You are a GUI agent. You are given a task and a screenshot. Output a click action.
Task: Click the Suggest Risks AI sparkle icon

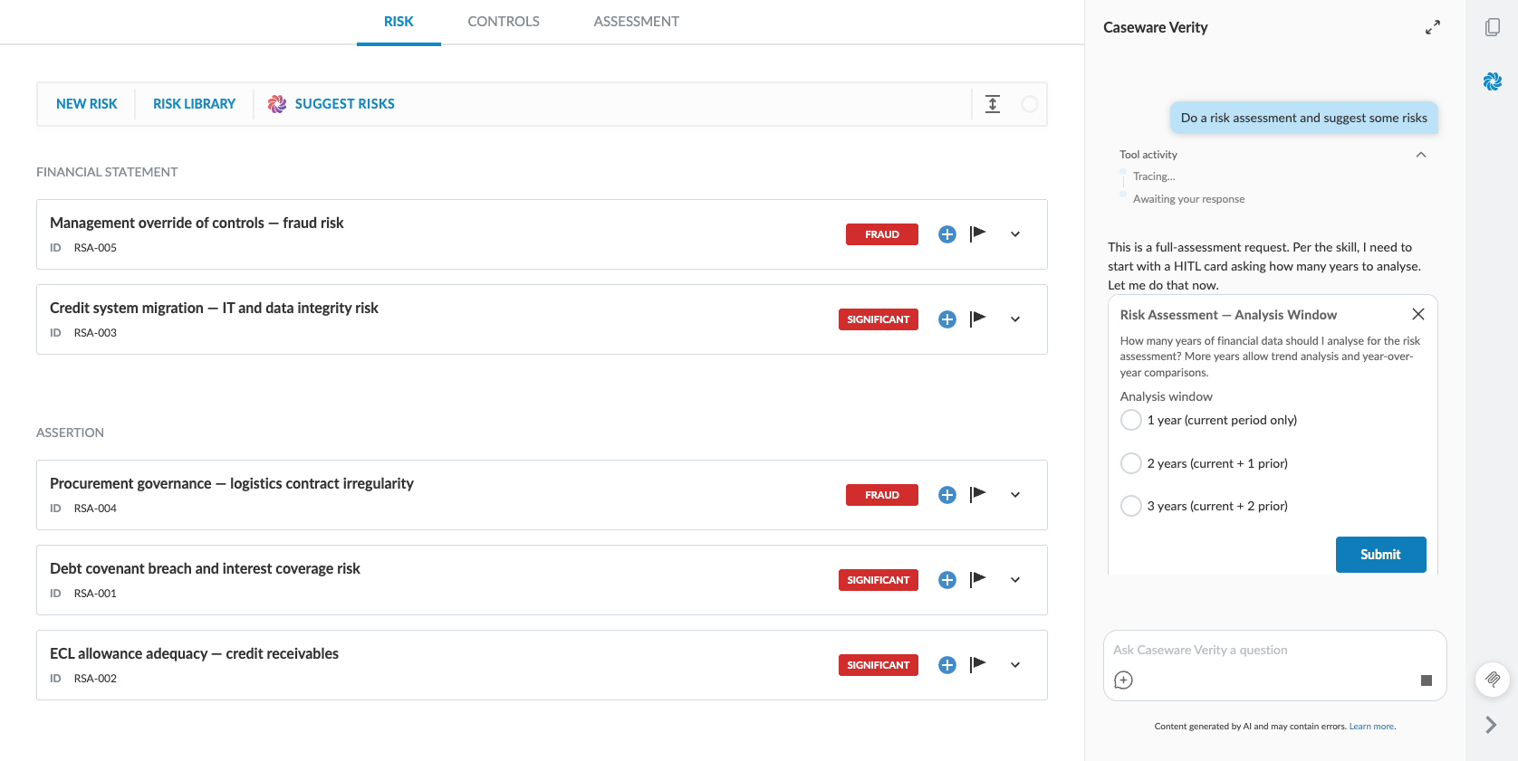[x=277, y=104]
